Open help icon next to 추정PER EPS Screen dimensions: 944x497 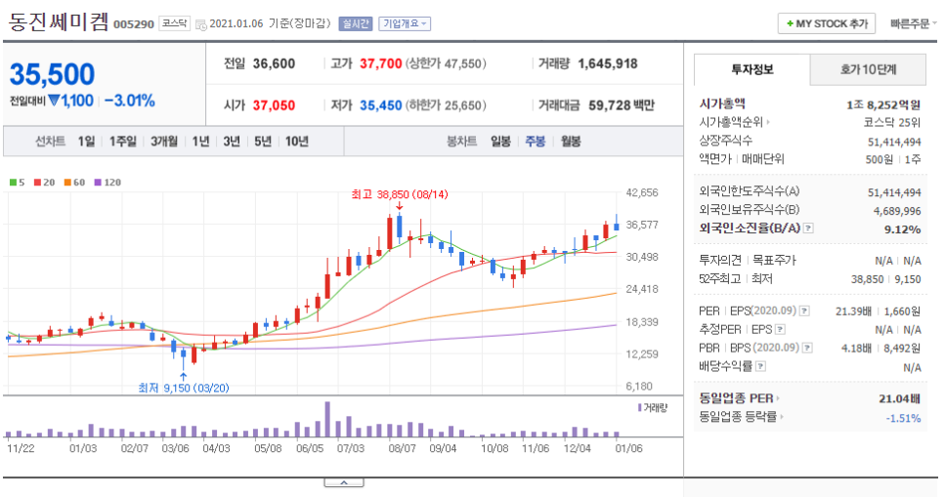780,329
